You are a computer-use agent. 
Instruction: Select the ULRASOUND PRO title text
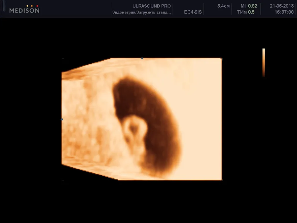click(x=152, y=6)
